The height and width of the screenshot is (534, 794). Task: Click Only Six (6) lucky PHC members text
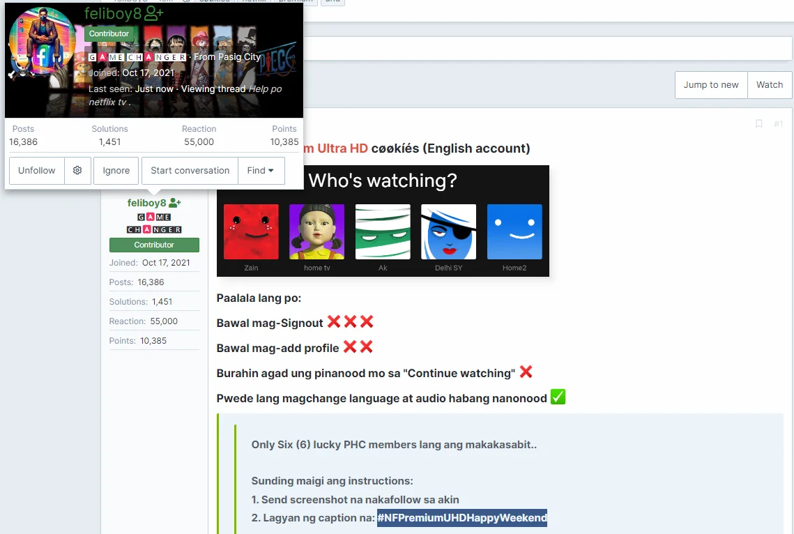[x=393, y=444]
